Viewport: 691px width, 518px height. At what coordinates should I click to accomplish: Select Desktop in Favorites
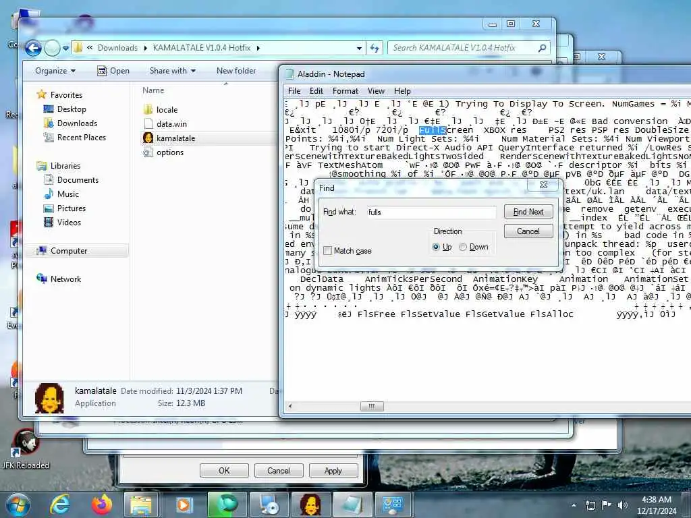(72, 109)
